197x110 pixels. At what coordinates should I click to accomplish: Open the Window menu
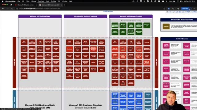coord(65,1)
